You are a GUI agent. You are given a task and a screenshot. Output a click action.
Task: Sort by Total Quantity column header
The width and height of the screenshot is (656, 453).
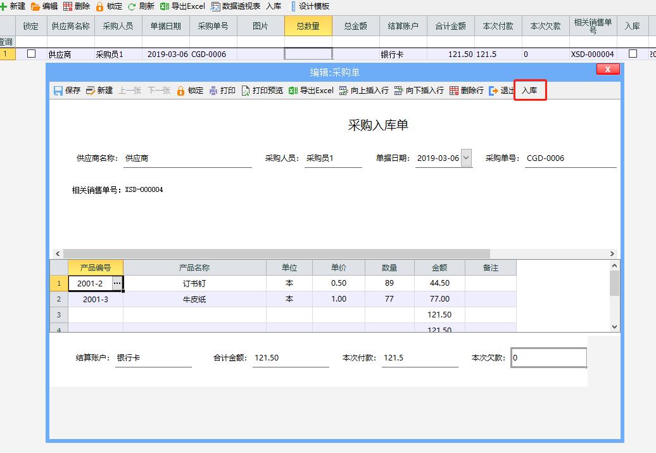308,26
